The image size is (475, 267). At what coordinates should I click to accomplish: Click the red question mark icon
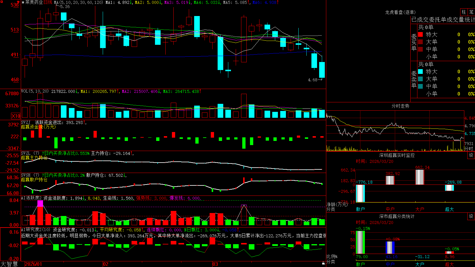[18, 2]
